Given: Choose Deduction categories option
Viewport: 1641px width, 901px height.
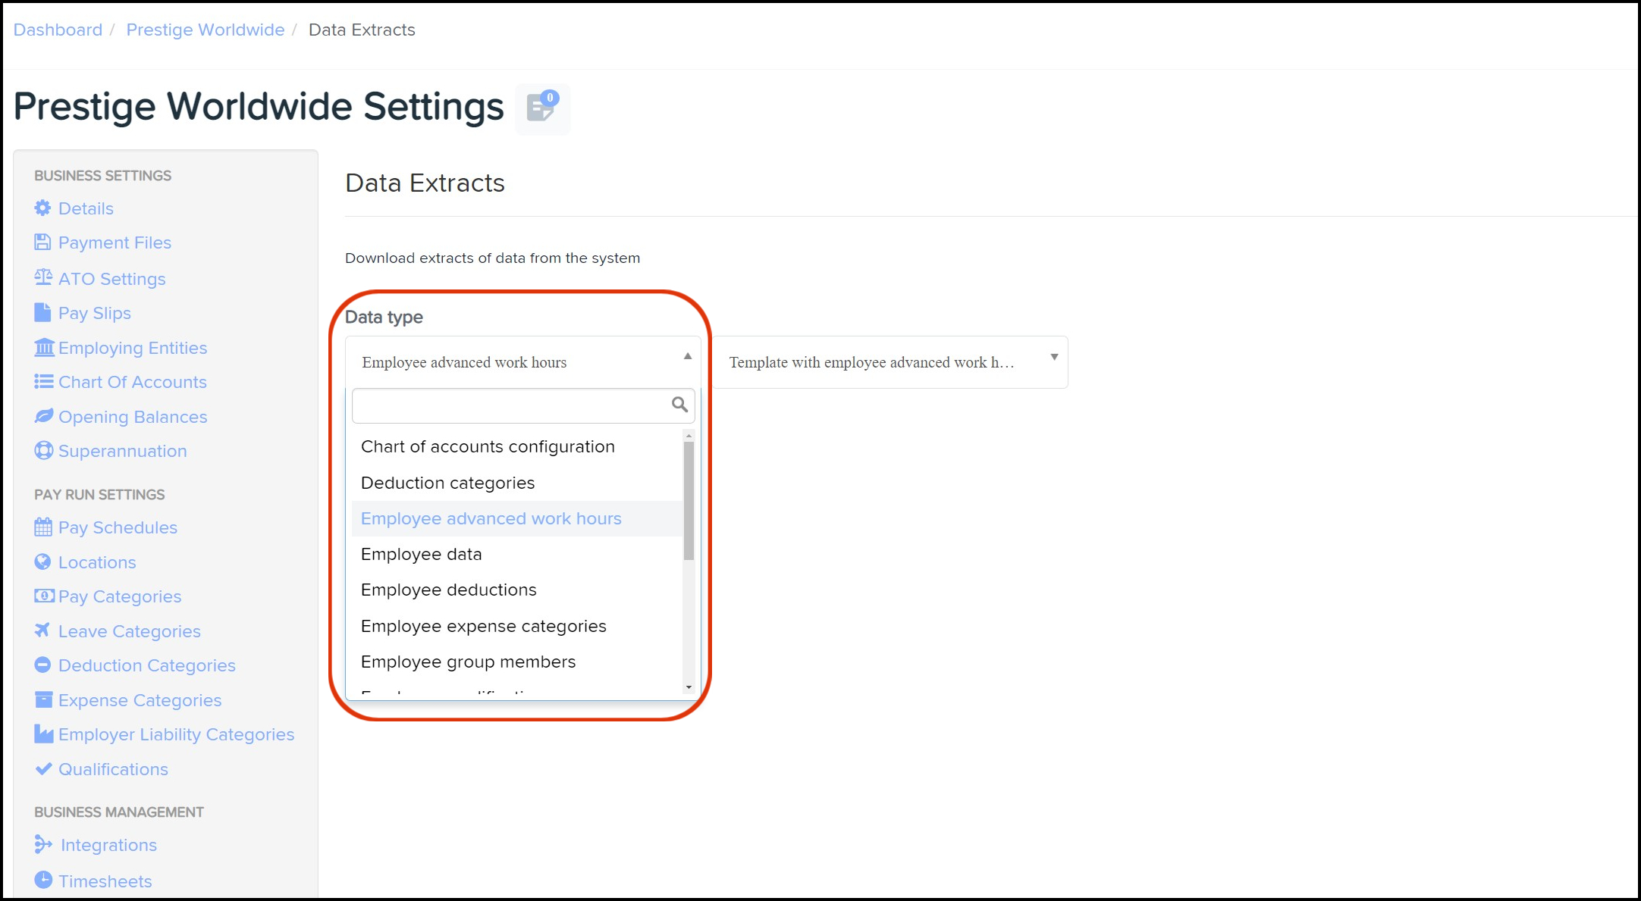Looking at the screenshot, I should [x=447, y=483].
